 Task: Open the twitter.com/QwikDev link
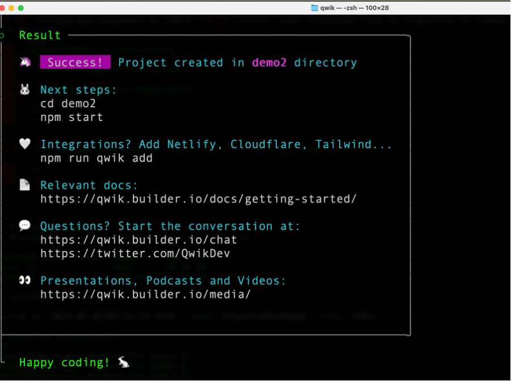click(x=135, y=254)
